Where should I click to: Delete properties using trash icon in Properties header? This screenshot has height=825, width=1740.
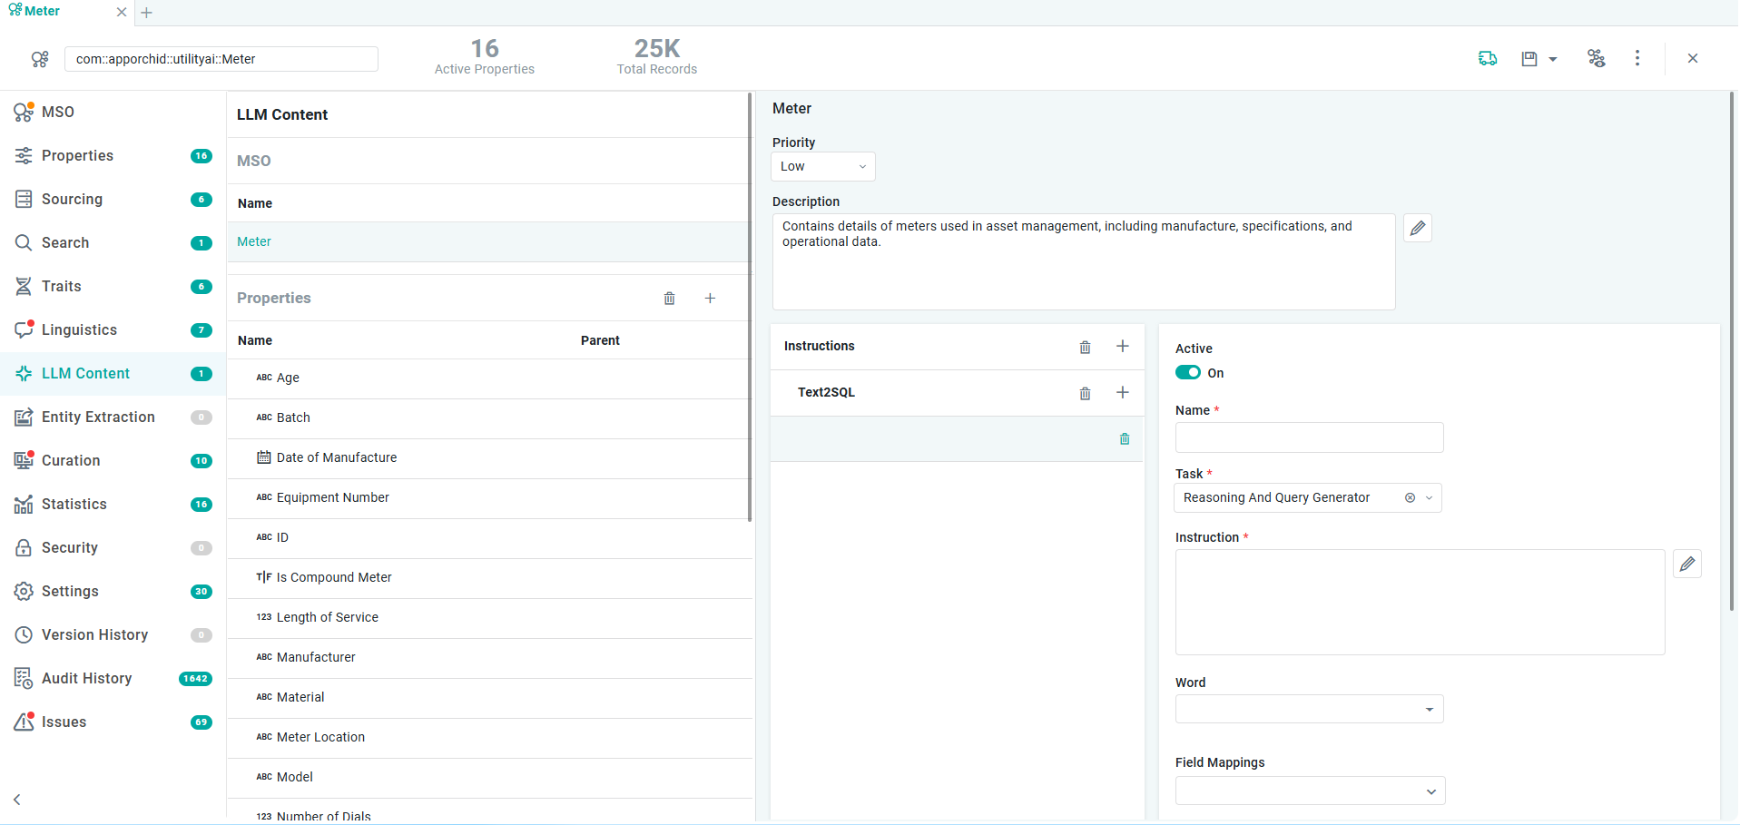point(669,299)
